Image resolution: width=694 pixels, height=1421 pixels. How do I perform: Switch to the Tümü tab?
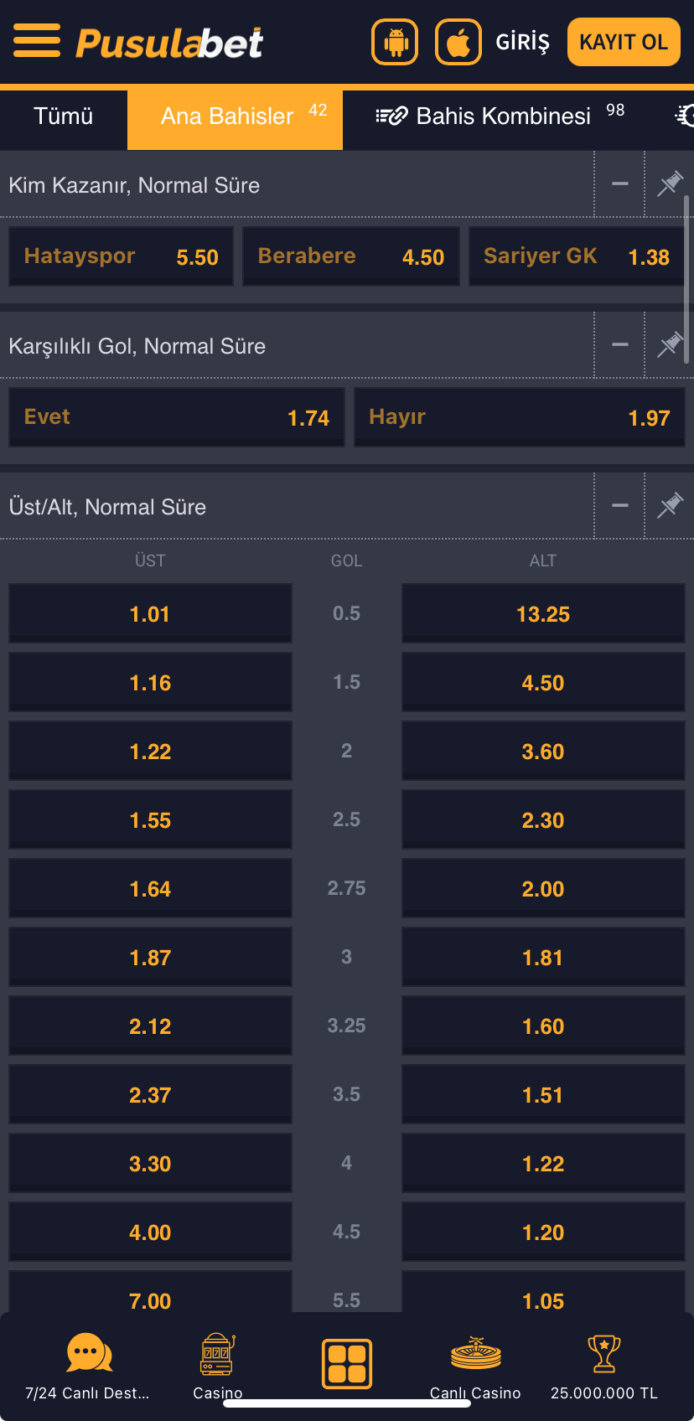[63, 116]
